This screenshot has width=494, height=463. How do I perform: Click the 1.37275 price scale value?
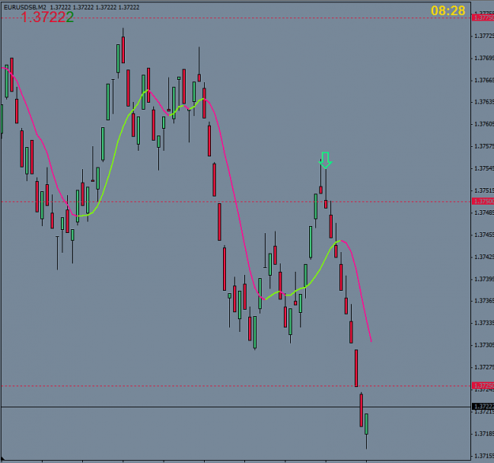pos(484,367)
